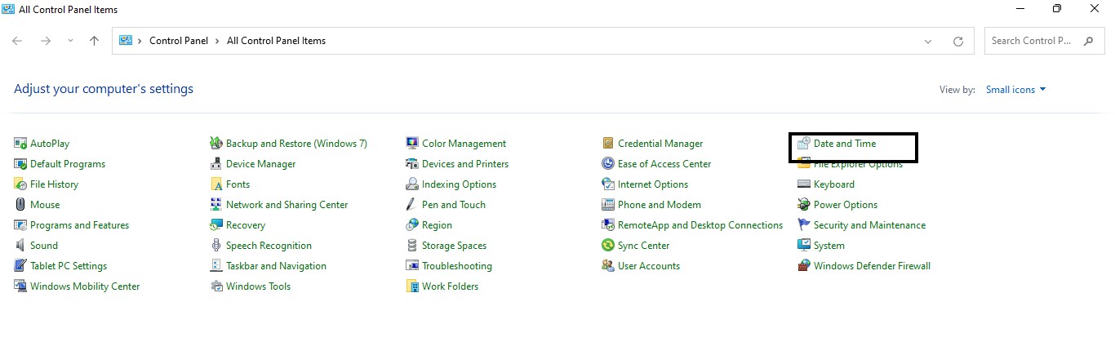1115x364 pixels.
Task: Select Control Panel in the breadcrumb path
Action: [x=179, y=41]
